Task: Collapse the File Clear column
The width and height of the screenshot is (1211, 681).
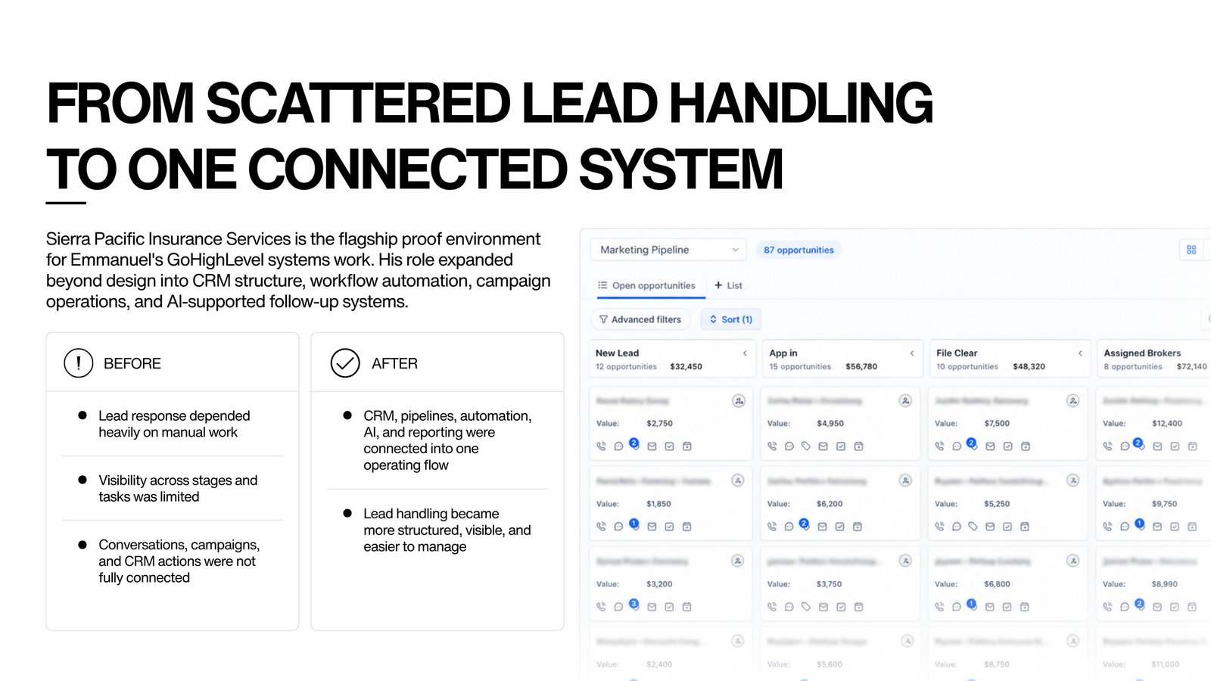Action: coord(1080,353)
